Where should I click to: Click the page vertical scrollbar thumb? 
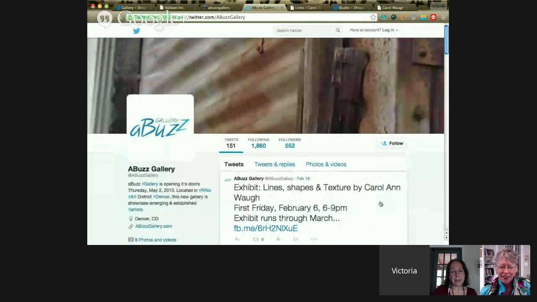[x=446, y=39]
